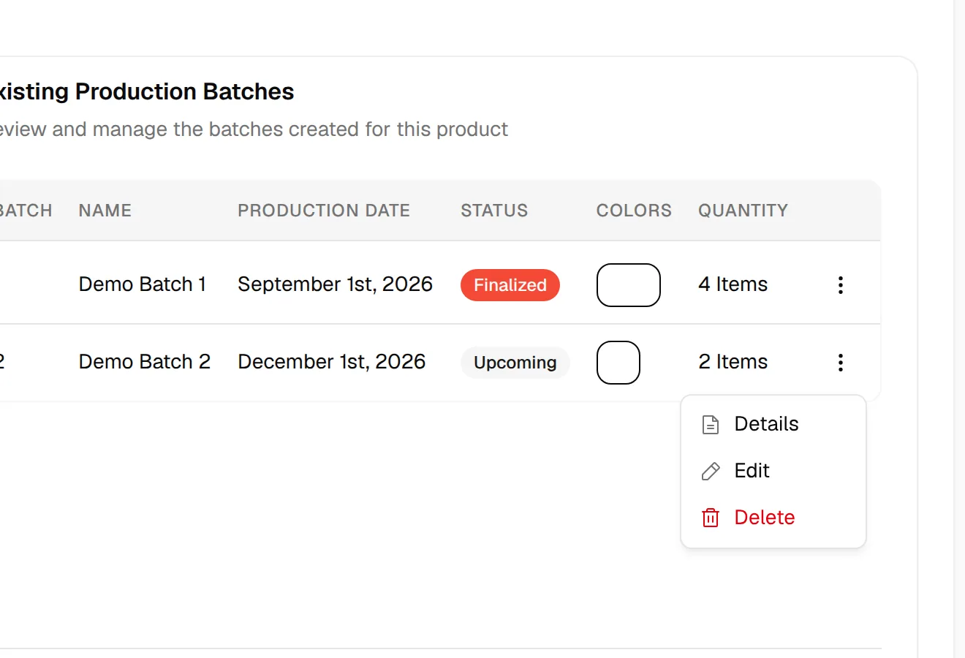The width and height of the screenshot is (965, 658).
Task: Click the COLORS column header
Action: point(634,211)
